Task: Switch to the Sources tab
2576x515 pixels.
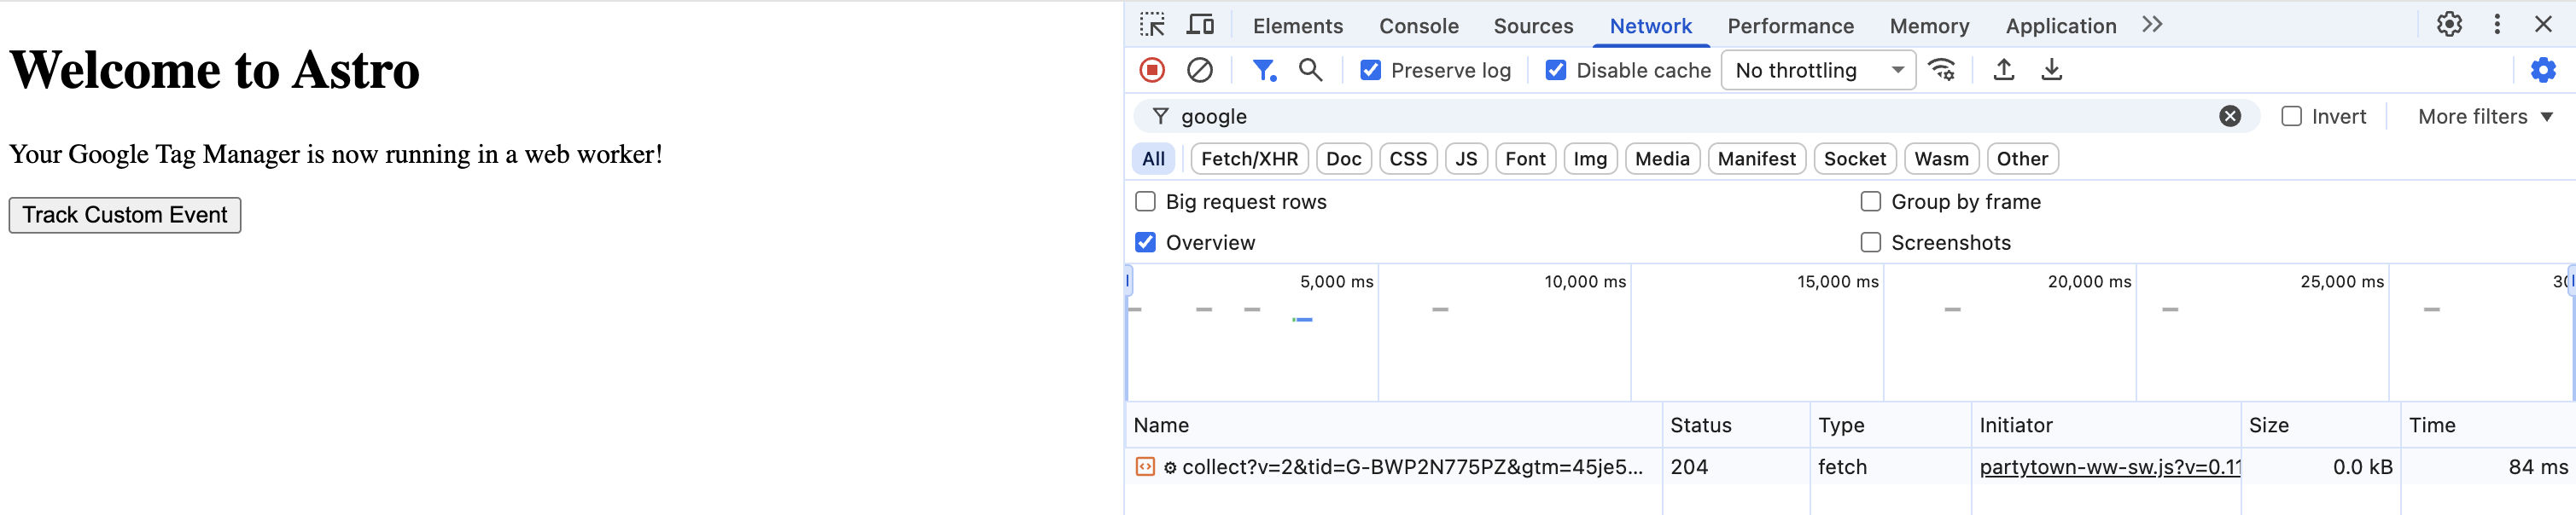Action: [x=1533, y=26]
